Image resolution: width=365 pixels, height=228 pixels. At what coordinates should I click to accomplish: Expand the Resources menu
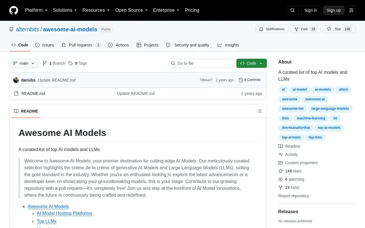point(96,10)
